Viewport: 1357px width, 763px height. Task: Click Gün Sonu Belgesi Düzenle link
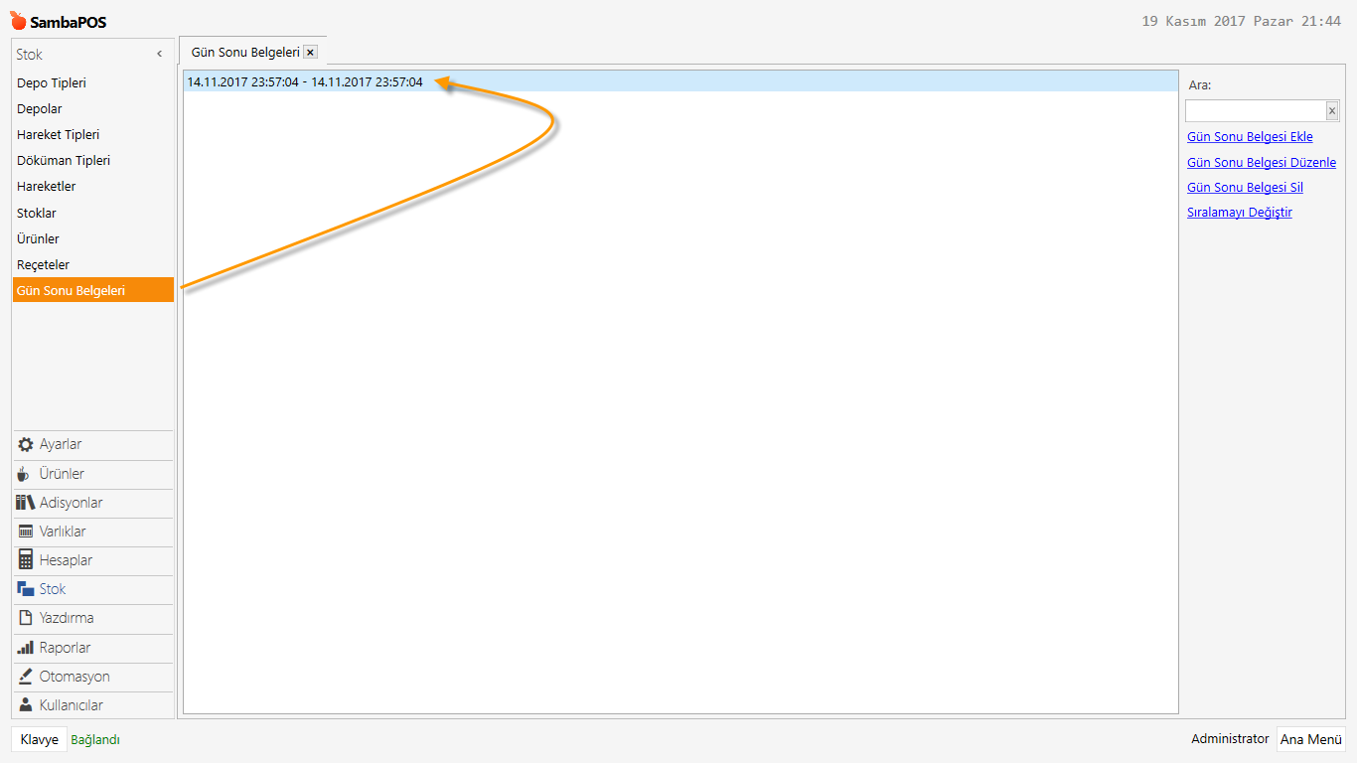[1261, 163]
